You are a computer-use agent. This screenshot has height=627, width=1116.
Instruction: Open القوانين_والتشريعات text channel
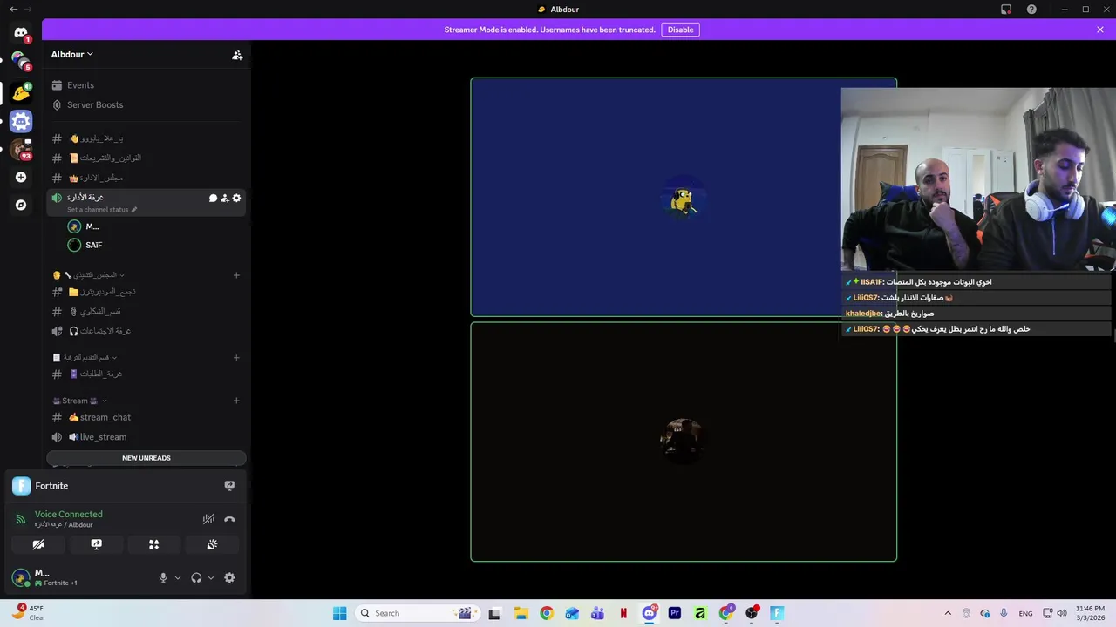[146, 158]
